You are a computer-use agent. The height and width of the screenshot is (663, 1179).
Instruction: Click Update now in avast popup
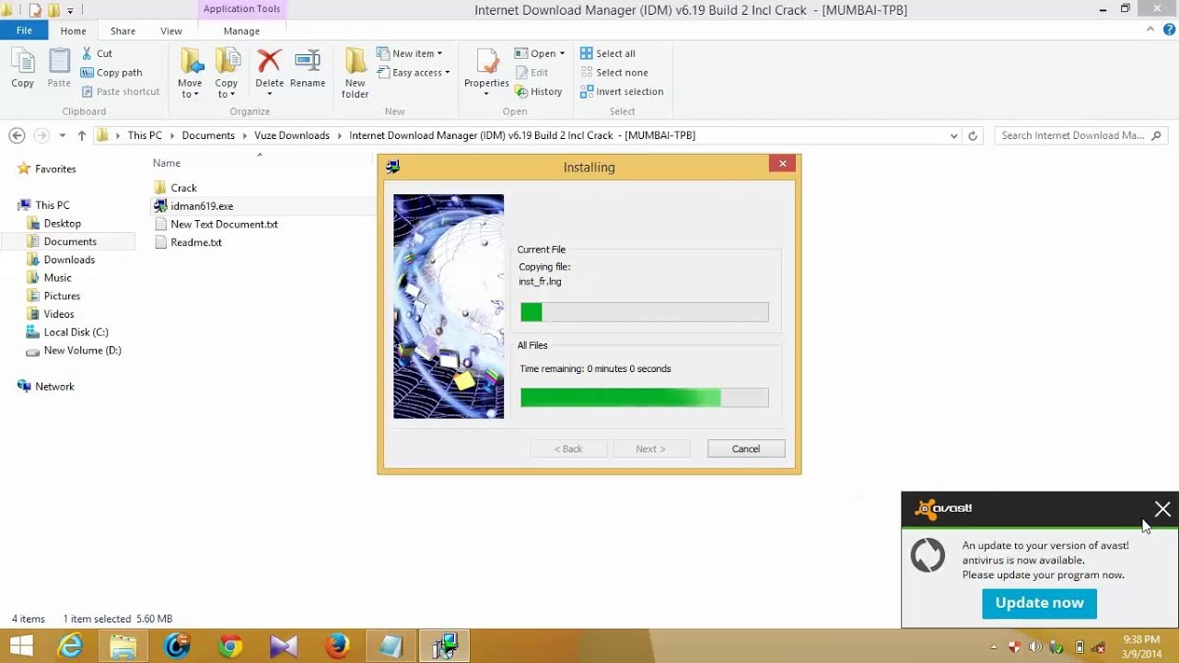tap(1039, 603)
